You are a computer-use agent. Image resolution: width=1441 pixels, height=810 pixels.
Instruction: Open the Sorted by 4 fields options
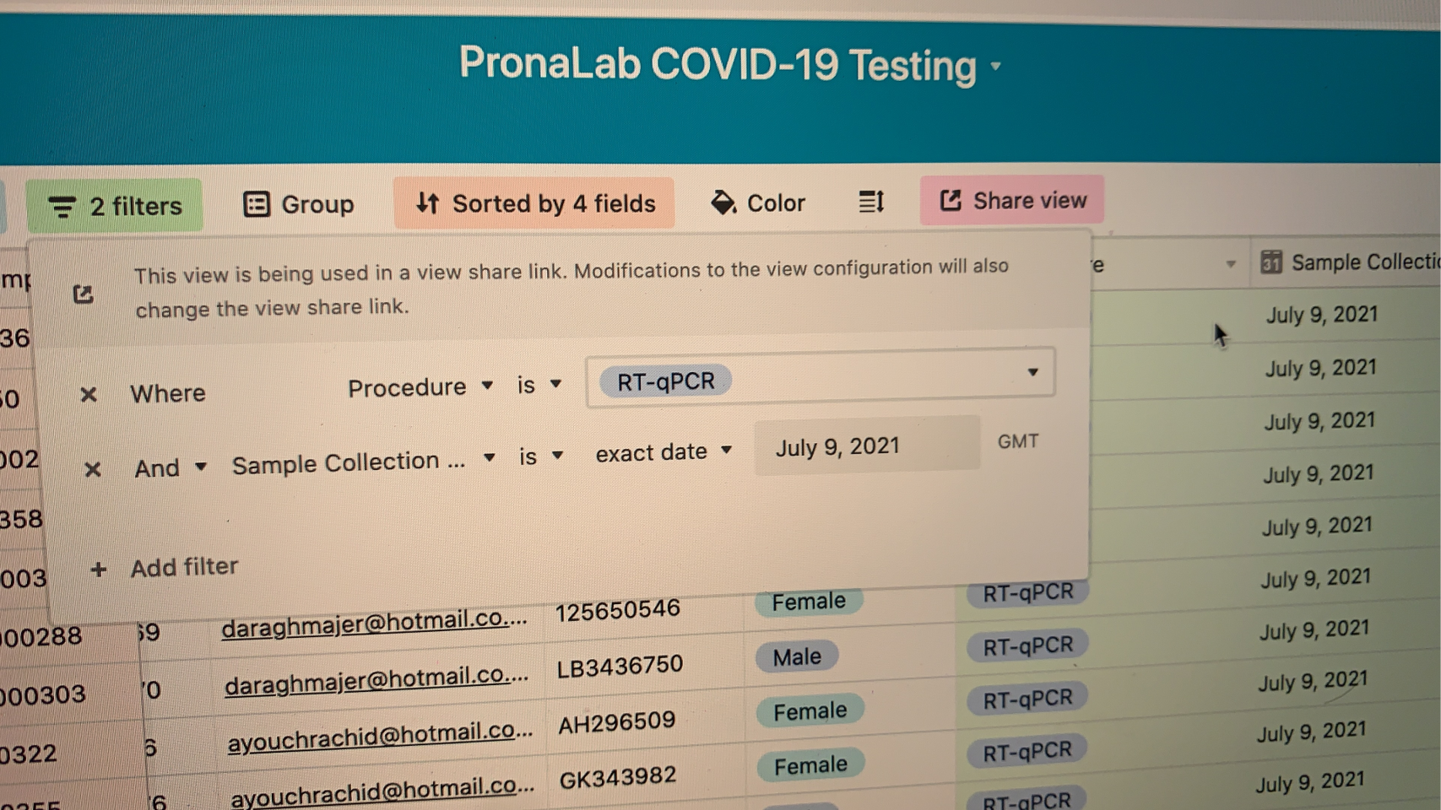[x=534, y=203]
